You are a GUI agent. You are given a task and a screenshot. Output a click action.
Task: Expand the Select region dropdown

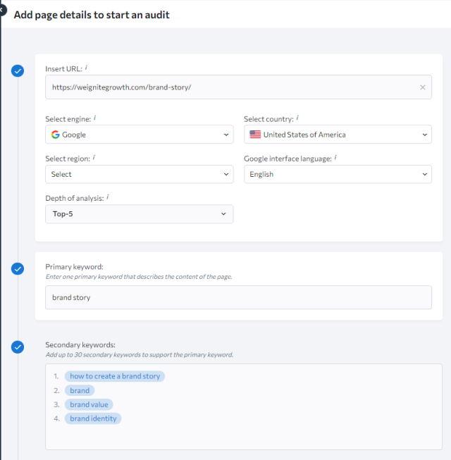(x=139, y=174)
